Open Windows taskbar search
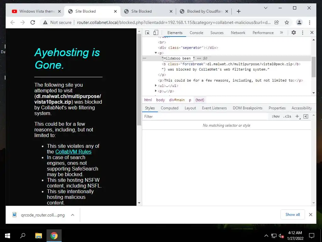The height and width of the screenshot is (242, 322). 23,236
